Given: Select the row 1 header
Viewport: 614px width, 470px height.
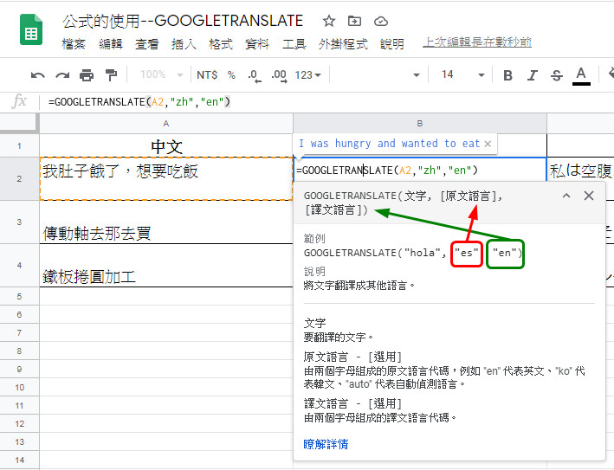Looking at the screenshot, I should (19, 146).
